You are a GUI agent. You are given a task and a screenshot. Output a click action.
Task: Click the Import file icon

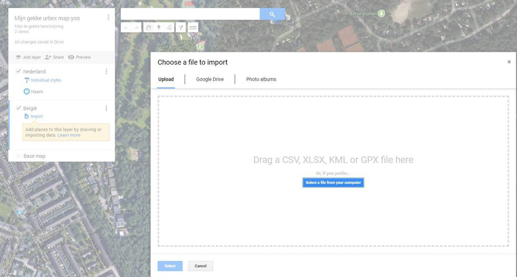(x=27, y=116)
